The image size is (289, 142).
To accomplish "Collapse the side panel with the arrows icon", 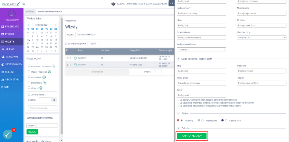I will 171,3.
